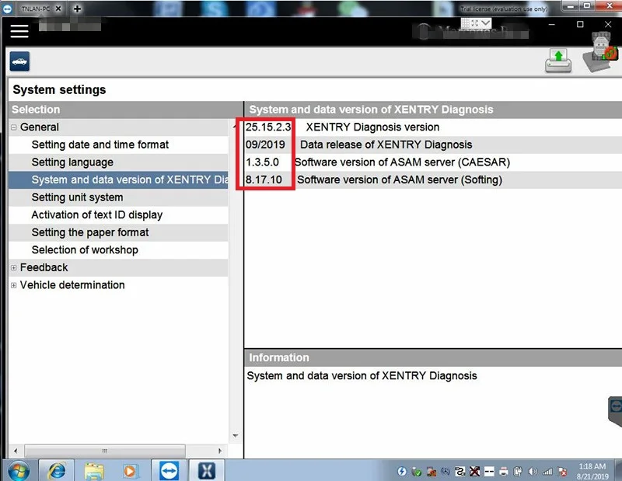
Task: Click Softing version value 8.17.10
Action: coord(264,180)
